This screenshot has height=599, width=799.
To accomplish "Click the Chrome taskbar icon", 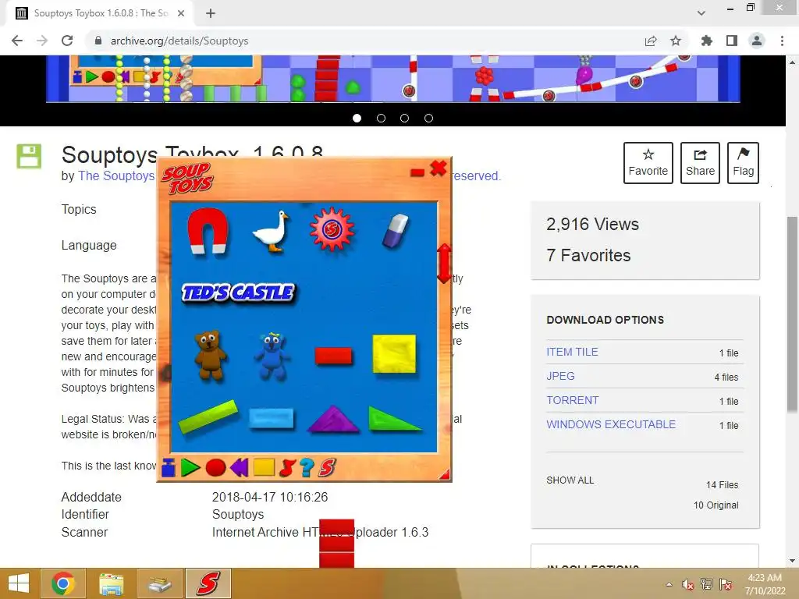I will 63,583.
